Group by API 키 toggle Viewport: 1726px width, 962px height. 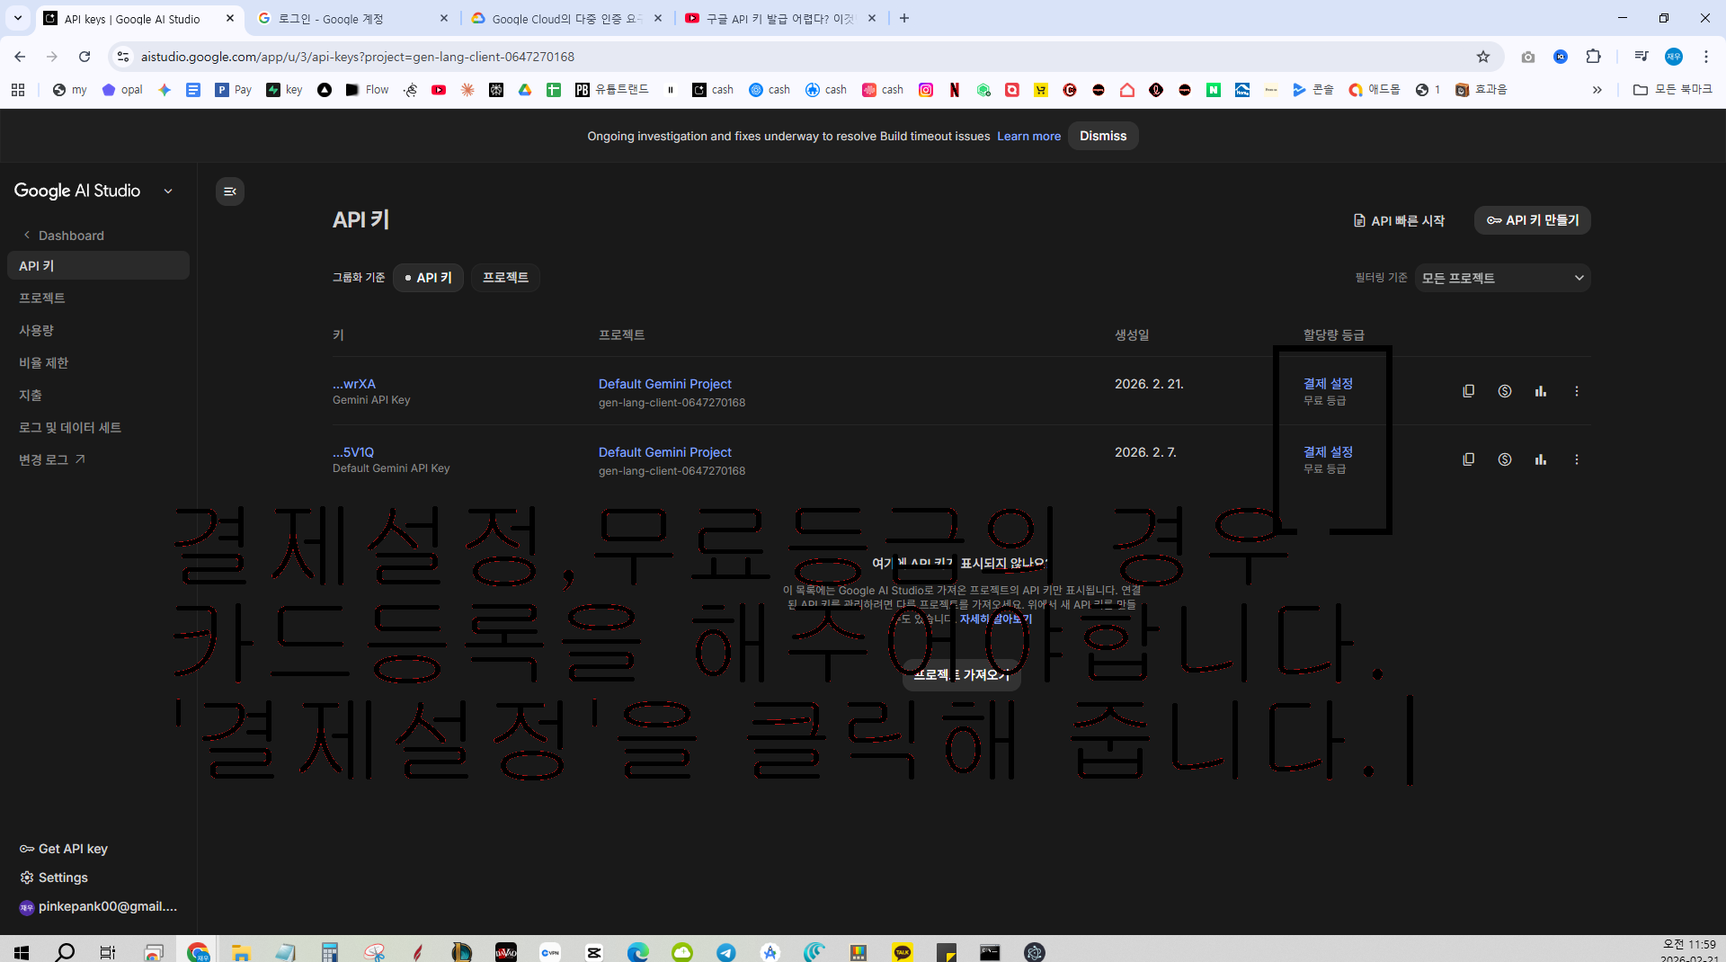[x=429, y=278]
